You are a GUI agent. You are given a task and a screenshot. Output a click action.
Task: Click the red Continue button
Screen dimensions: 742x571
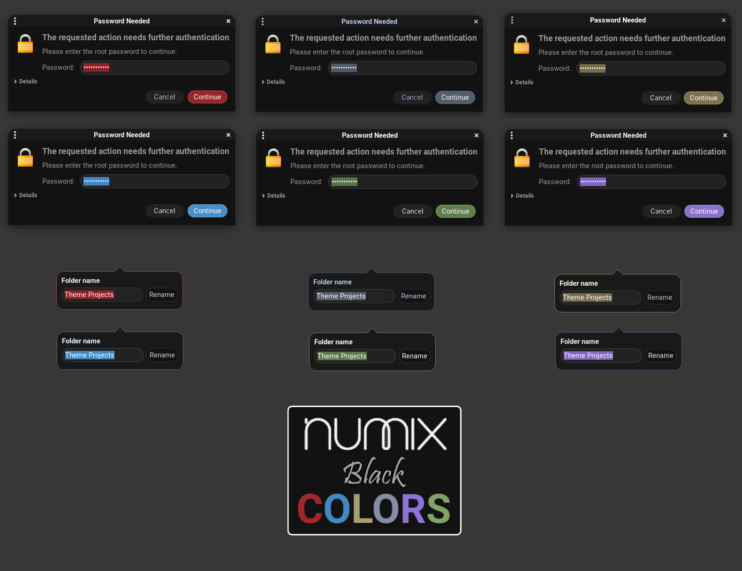(x=207, y=97)
